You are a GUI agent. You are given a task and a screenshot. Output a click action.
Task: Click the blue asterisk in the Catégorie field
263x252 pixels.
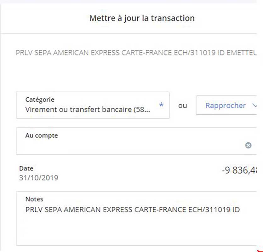click(161, 105)
